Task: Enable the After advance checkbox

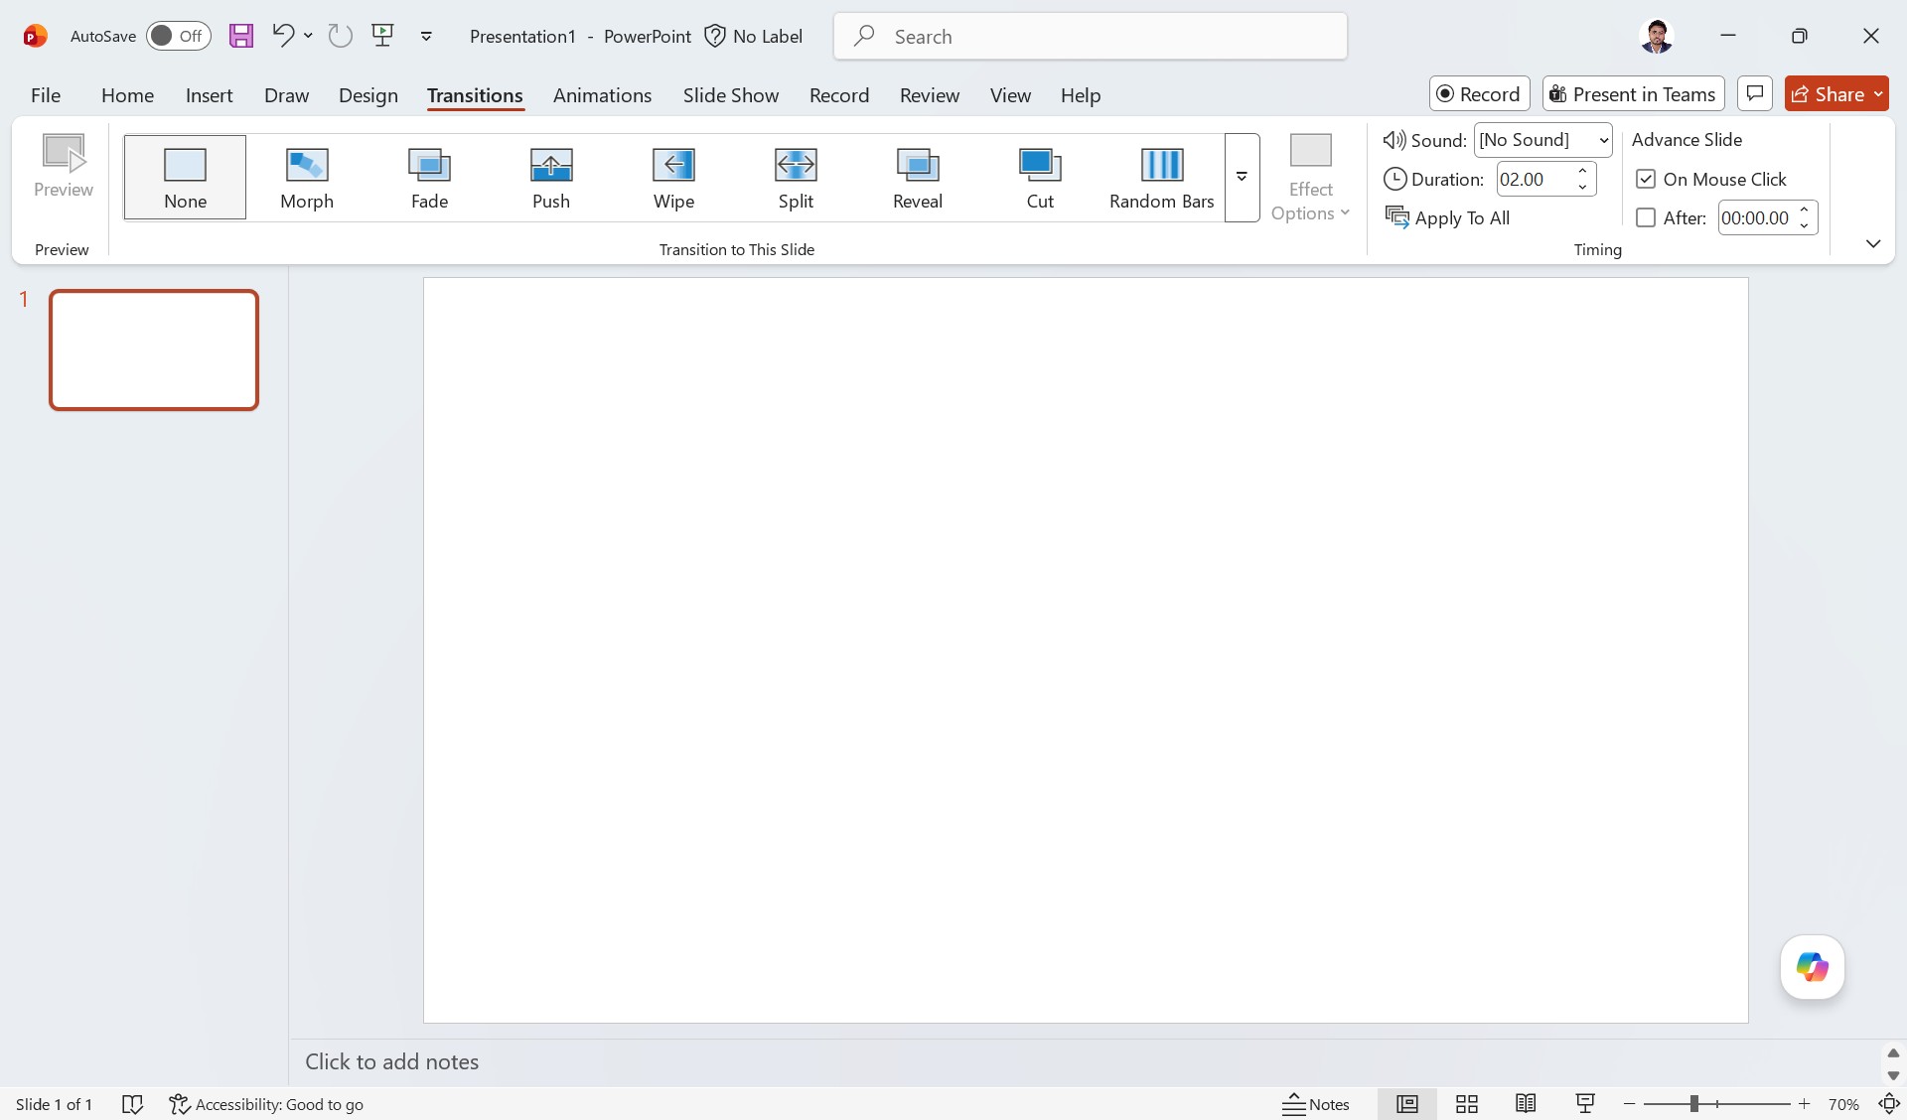Action: pyautogui.click(x=1646, y=217)
